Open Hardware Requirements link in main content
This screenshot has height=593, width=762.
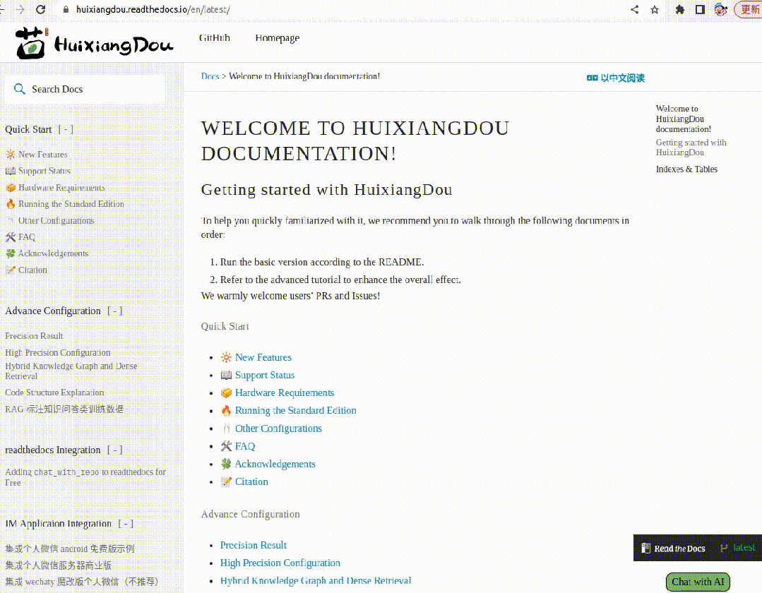coord(284,393)
